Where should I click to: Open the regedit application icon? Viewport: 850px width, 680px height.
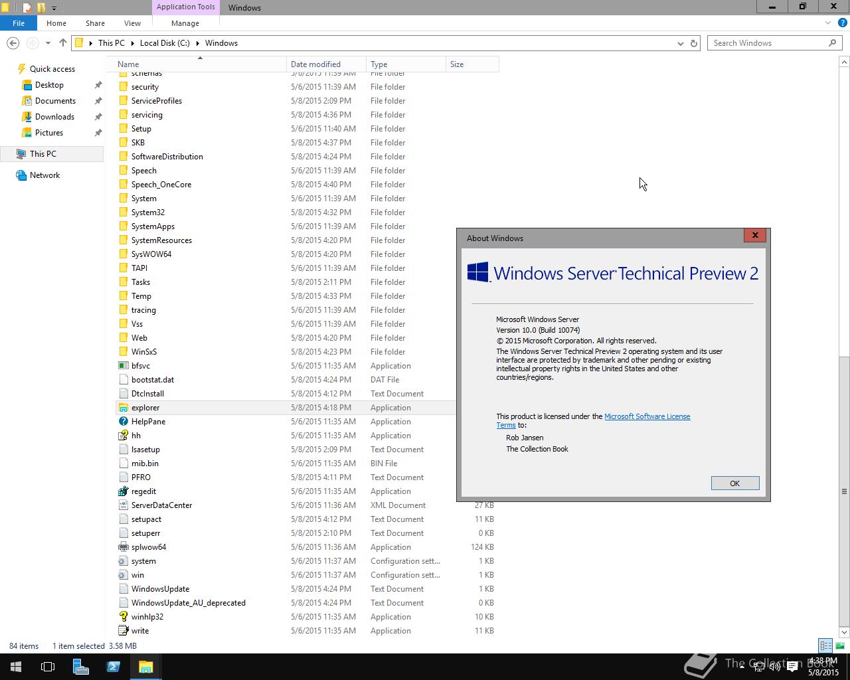click(123, 491)
